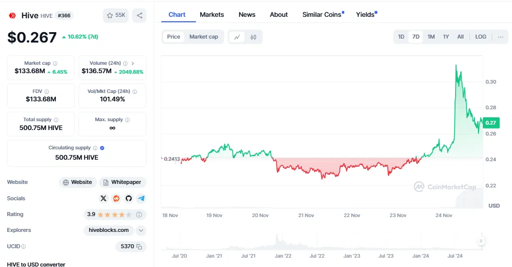Click the HIVE to USD converter heading
The image size is (512, 267).
click(x=36, y=265)
